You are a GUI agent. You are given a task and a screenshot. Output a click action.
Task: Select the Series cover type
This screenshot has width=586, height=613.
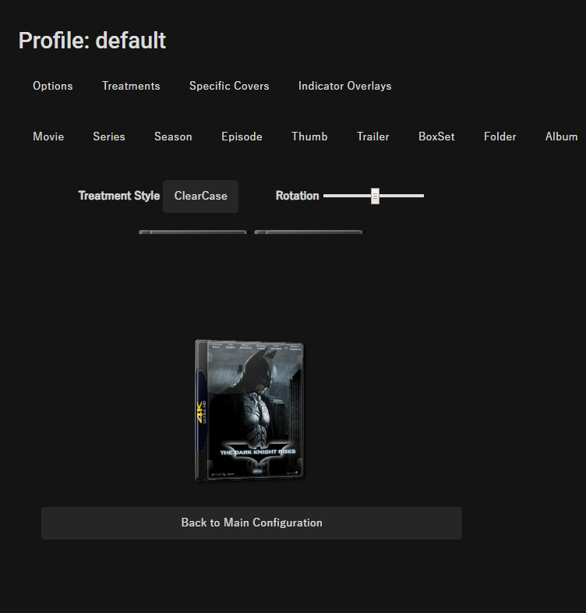pos(109,136)
